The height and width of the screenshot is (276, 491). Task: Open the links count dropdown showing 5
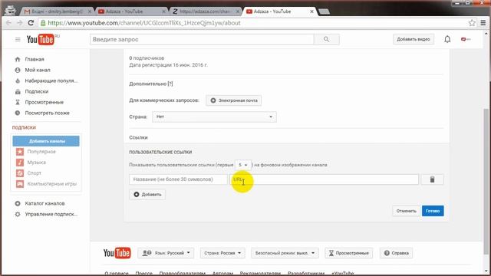(x=243, y=165)
